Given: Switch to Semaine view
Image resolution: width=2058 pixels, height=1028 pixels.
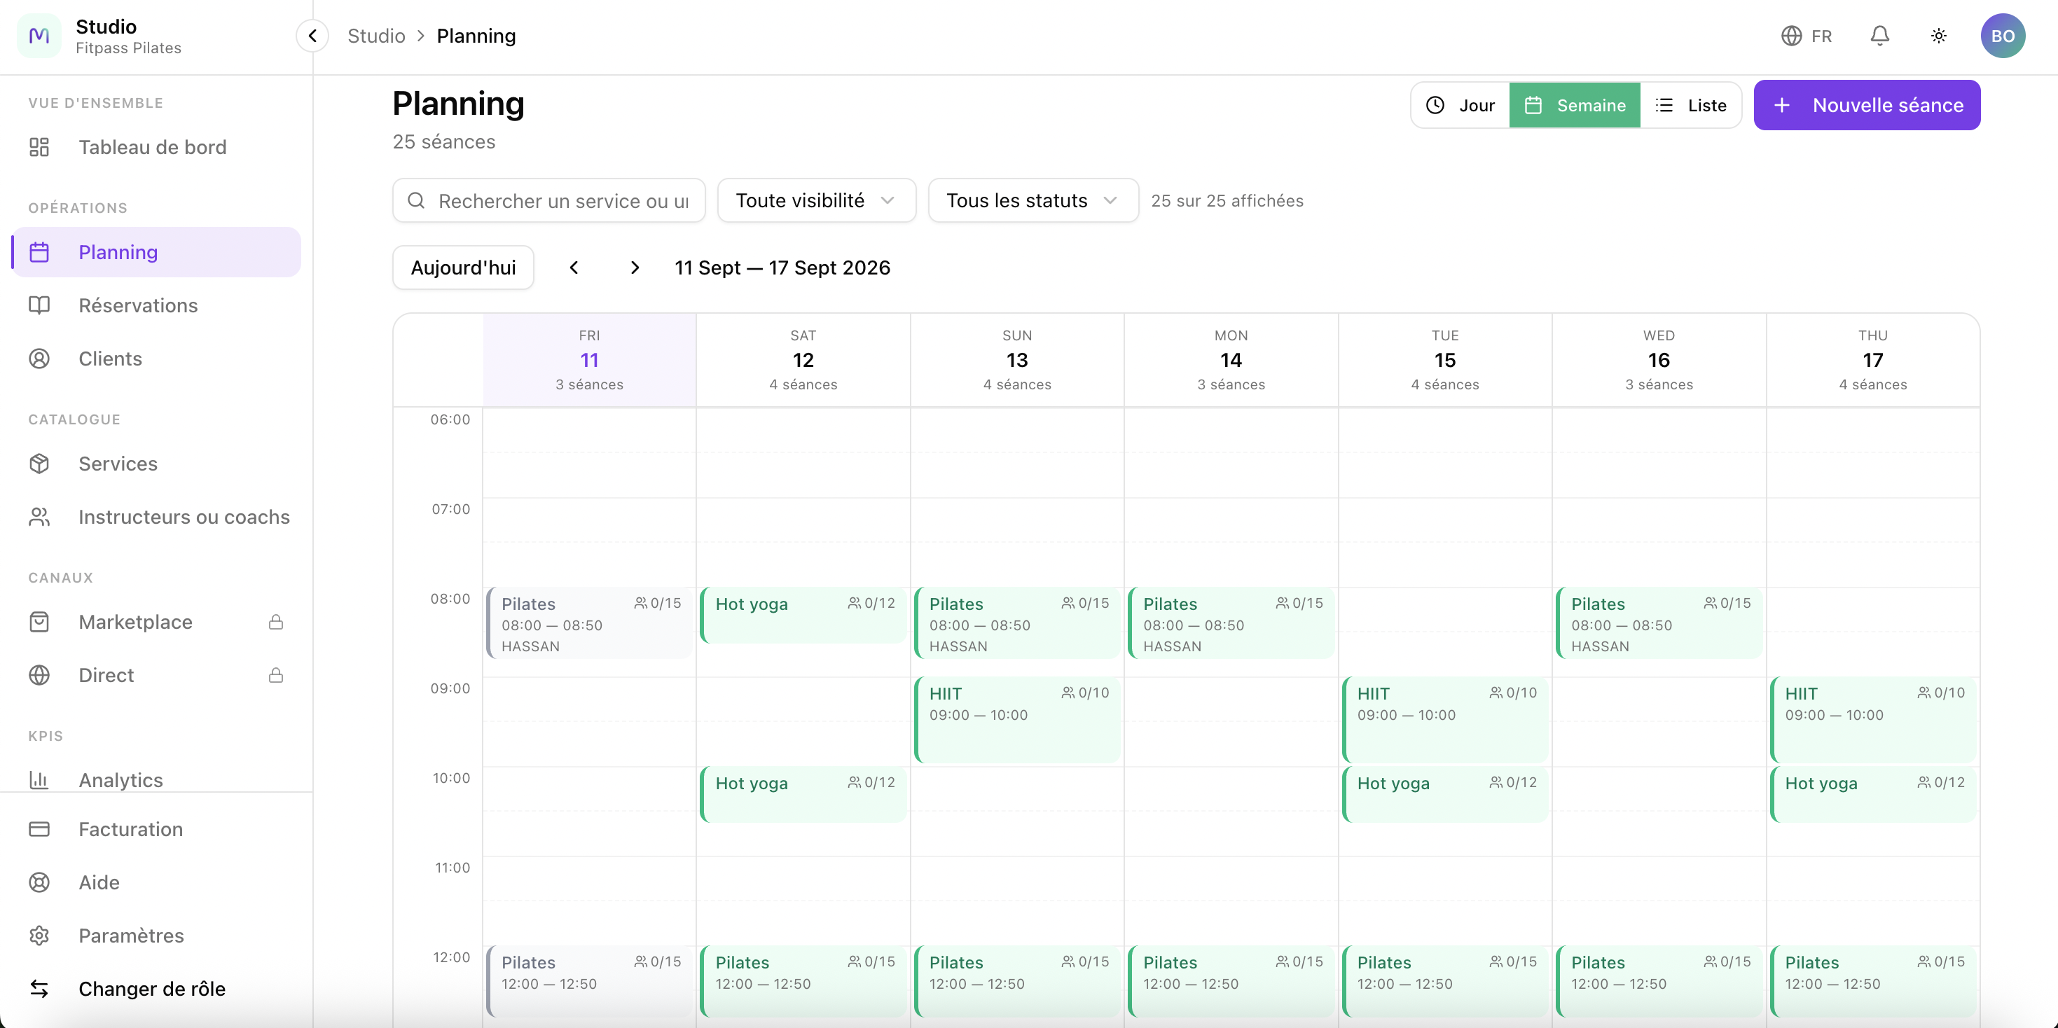Looking at the screenshot, I should [1575, 106].
